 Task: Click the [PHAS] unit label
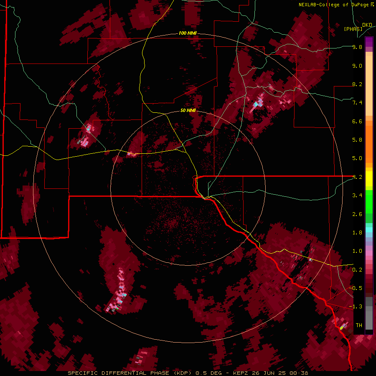pyautogui.click(x=353, y=29)
